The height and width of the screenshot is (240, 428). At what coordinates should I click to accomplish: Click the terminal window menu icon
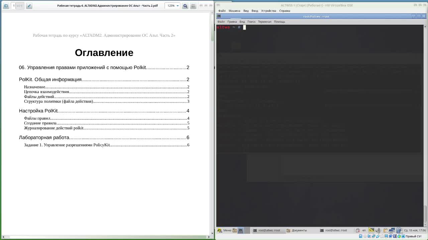219,16
